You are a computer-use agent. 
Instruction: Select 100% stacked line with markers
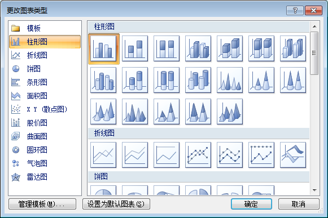261,155
